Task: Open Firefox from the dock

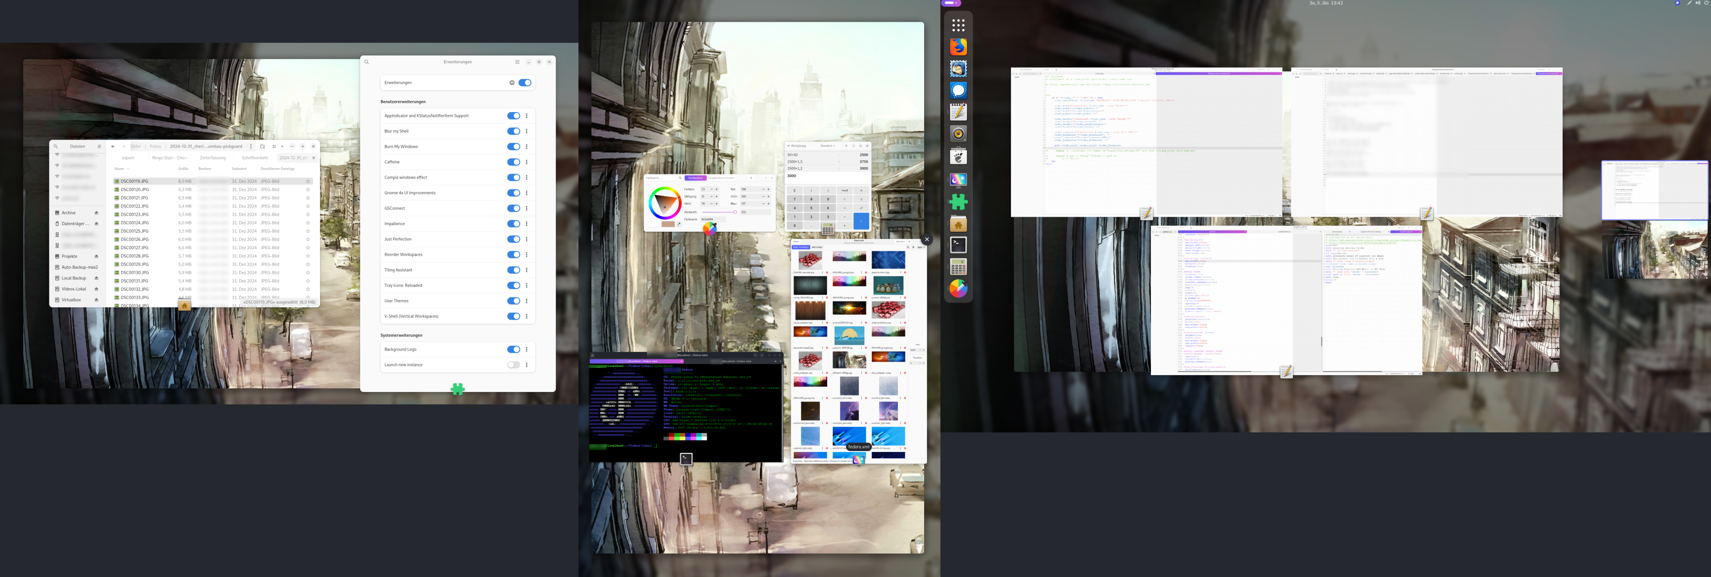Action: click(958, 47)
